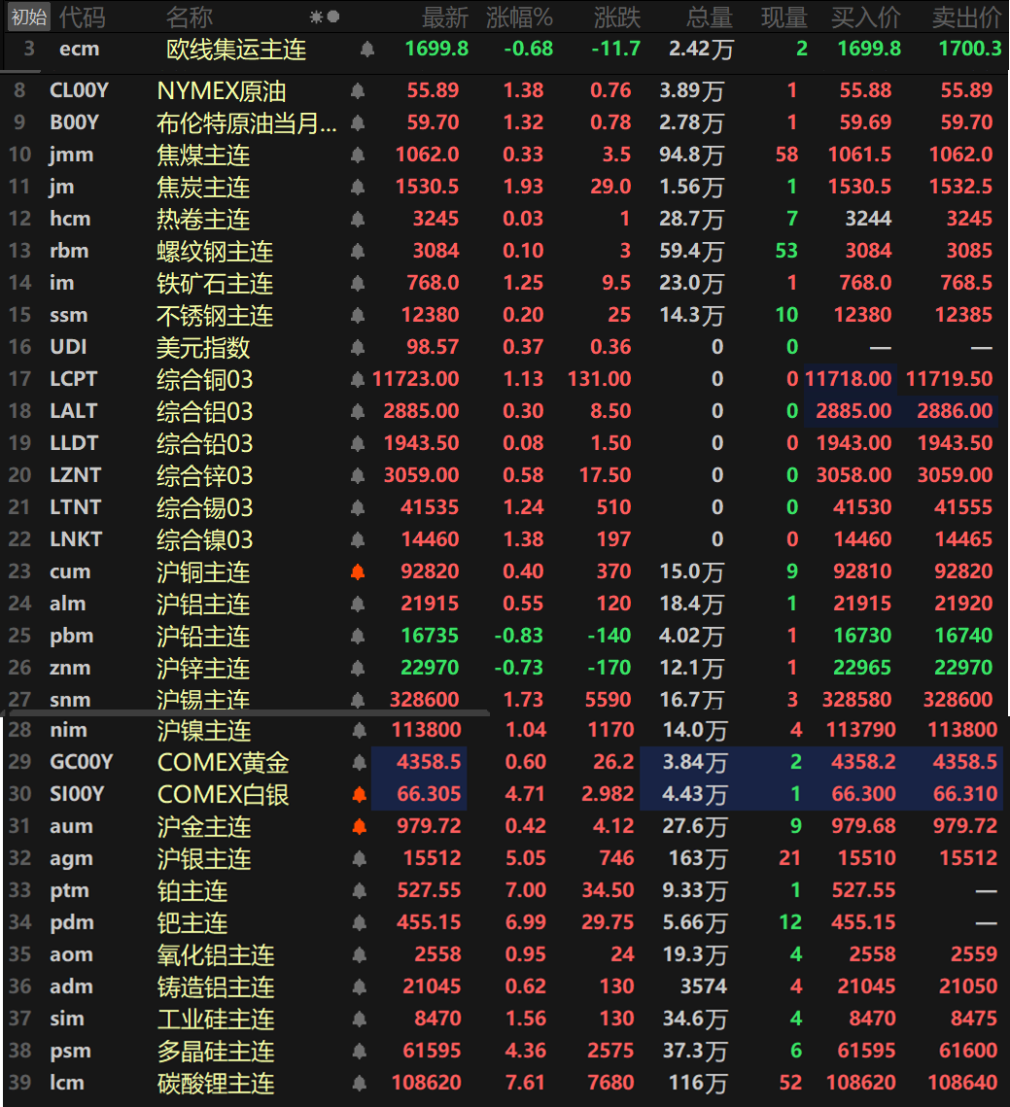Viewport: 1010px width, 1107px height.
Task: Select the 工业硅主连 name cell
Action: point(216,1019)
